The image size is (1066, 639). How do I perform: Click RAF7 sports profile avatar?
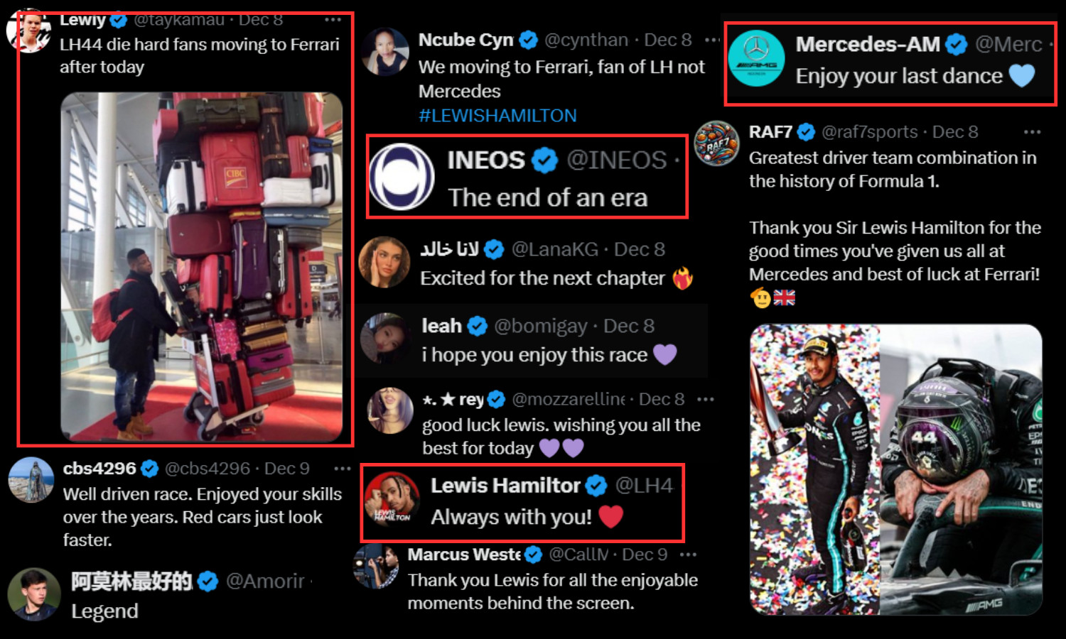pyautogui.click(x=716, y=143)
